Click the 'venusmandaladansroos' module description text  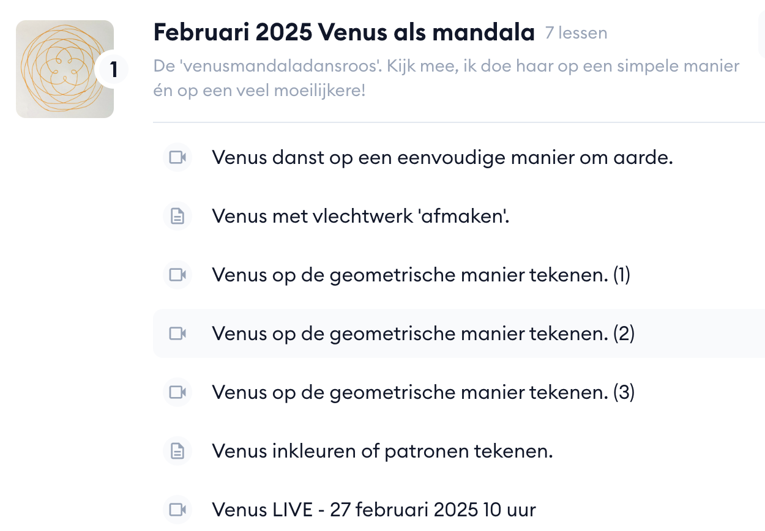[x=447, y=78]
